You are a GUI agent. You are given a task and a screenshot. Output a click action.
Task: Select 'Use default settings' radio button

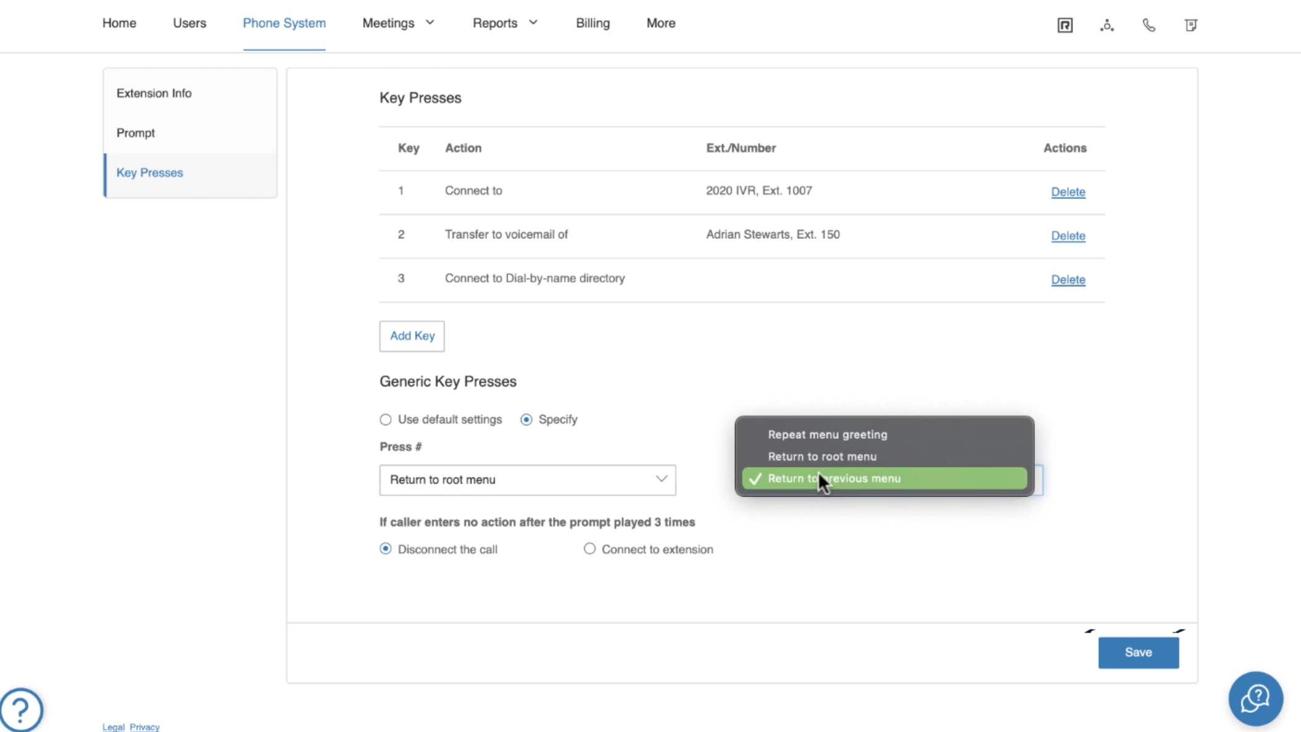(x=385, y=418)
